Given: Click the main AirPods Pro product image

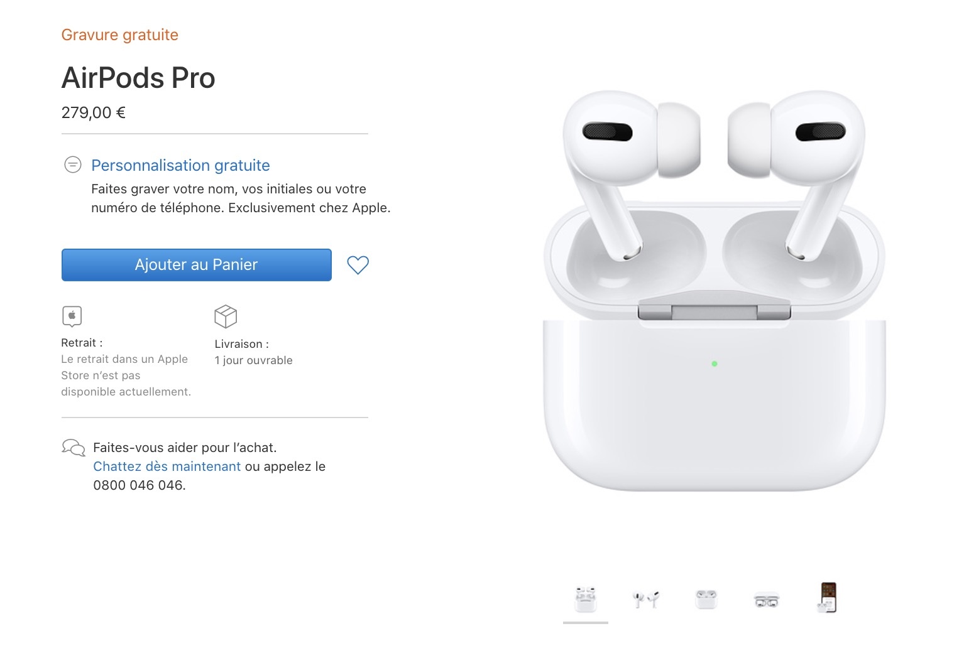Looking at the screenshot, I should (x=715, y=290).
